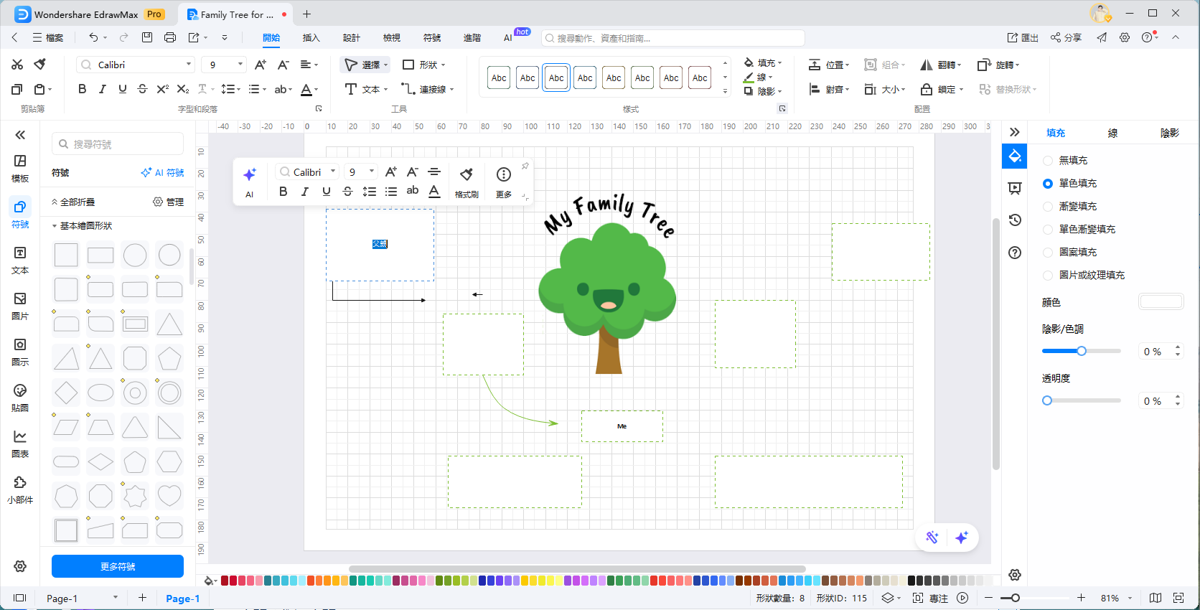Image resolution: width=1200 pixels, height=610 pixels.
Task: Choose the 圖案填充 pattern fill option
Action: 1048,253
